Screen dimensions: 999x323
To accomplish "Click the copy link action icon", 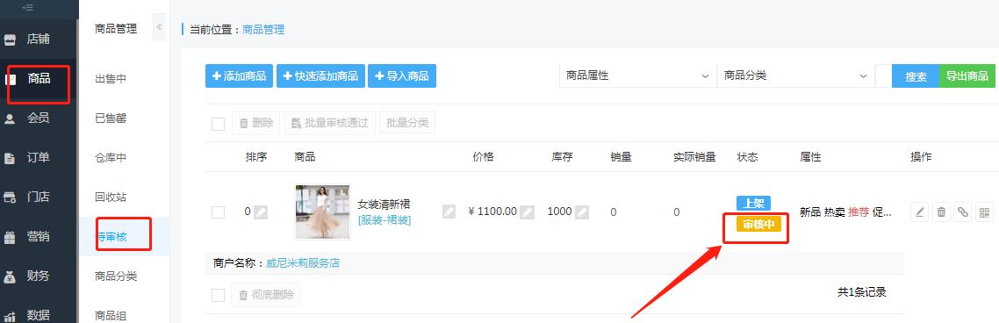I will pos(963,212).
